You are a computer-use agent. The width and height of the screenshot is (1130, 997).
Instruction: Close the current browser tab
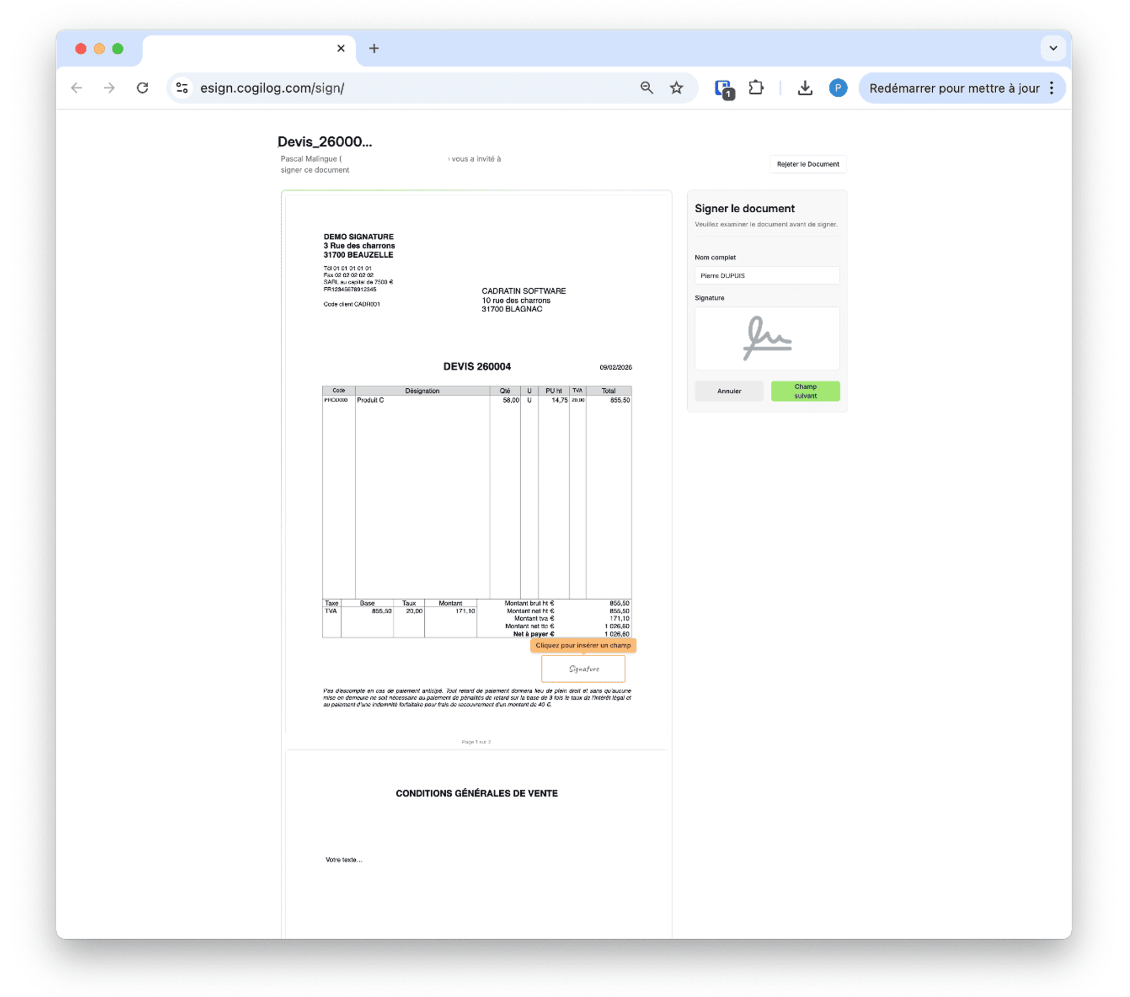pyautogui.click(x=341, y=49)
